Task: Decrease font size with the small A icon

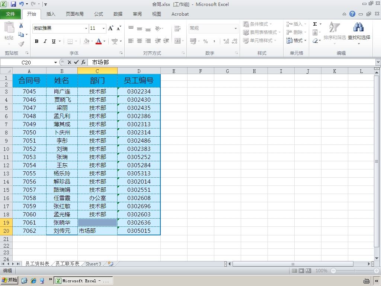Action: pyautogui.click(x=119, y=28)
